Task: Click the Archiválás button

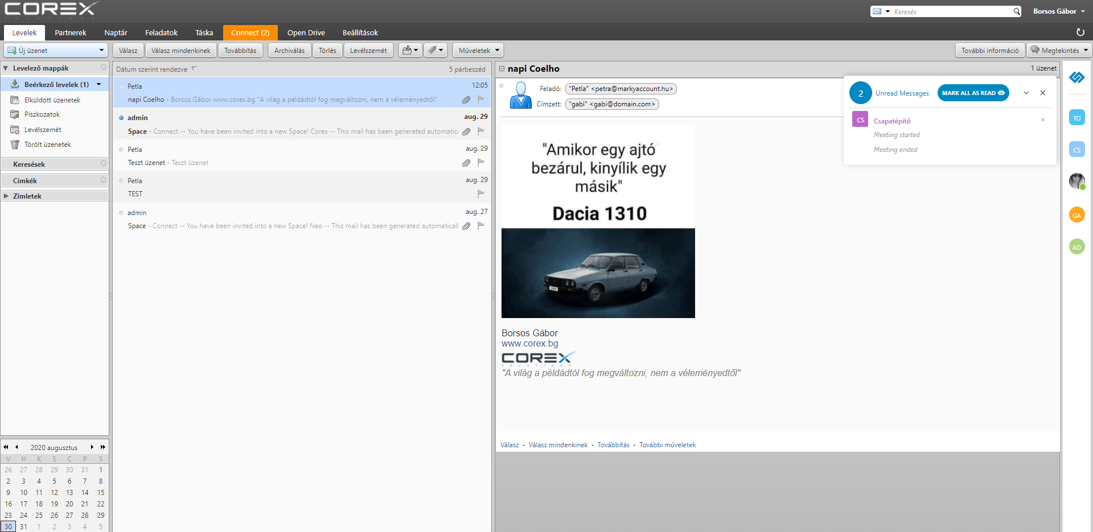Action: 289,50
